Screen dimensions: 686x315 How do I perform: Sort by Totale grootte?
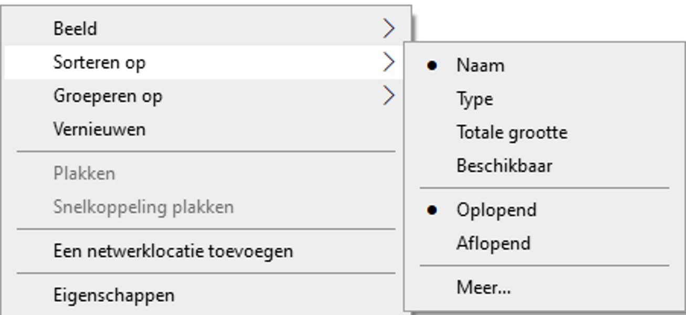tap(512, 132)
